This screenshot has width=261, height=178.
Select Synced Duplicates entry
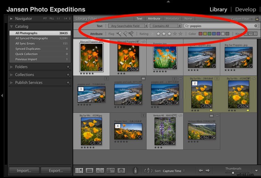click(x=40, y=49)
